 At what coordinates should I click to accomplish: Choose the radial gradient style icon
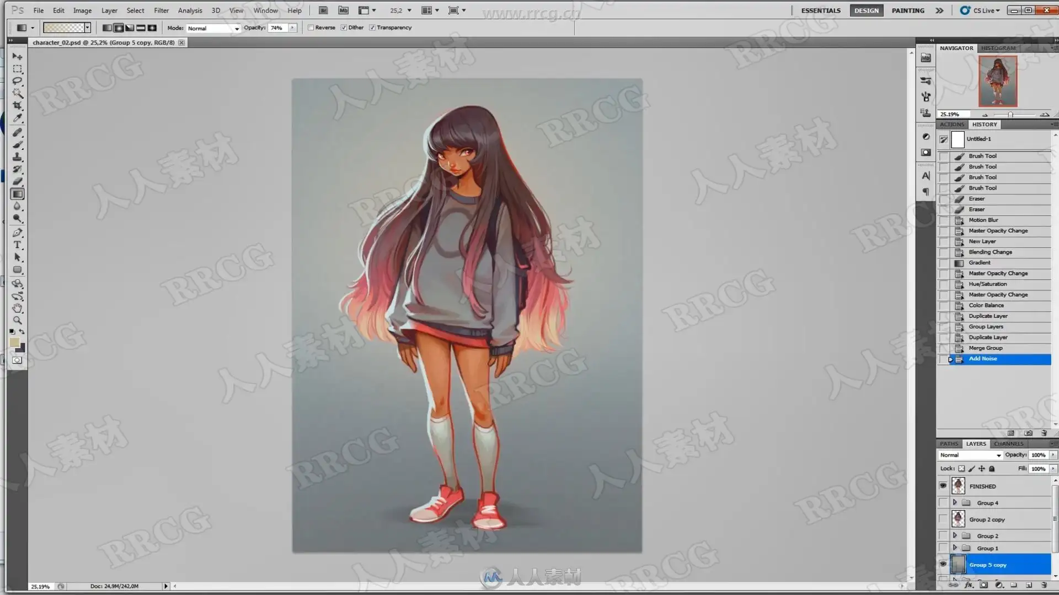pos(119,28)
